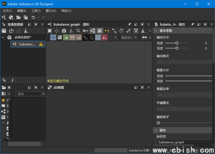Open the 窗口(W) menu

click(51, 11)
